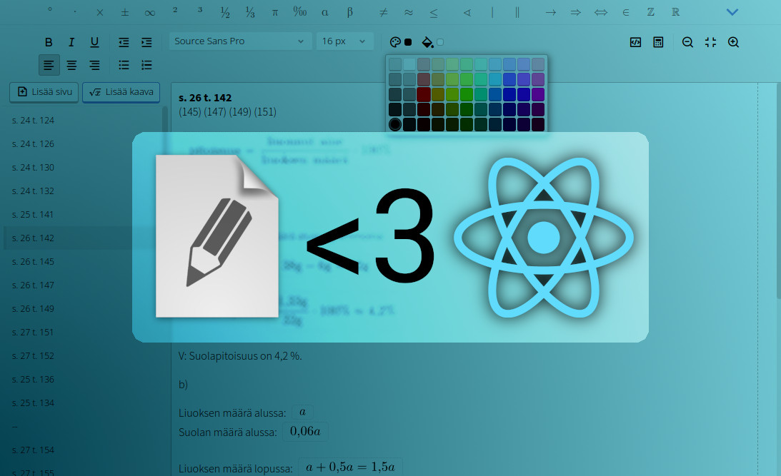Click the formula box containing 0,06a
Image resolution: width=781 pixels, height=476 pixels.
click(x=305, y=431)
